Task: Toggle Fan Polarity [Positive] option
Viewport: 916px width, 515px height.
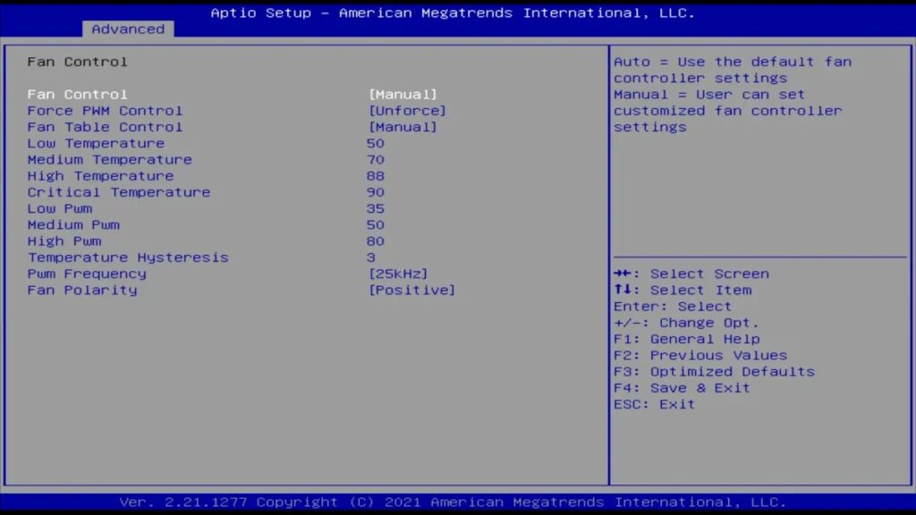Action: tap(411, 290)
